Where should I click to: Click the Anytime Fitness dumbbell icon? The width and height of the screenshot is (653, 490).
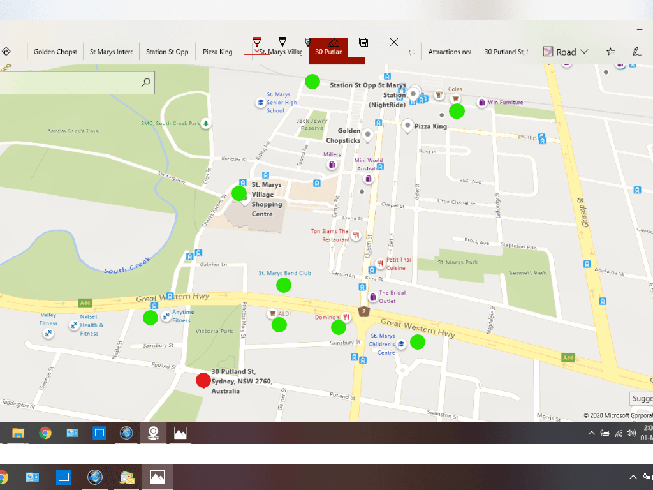coord(166,316)
